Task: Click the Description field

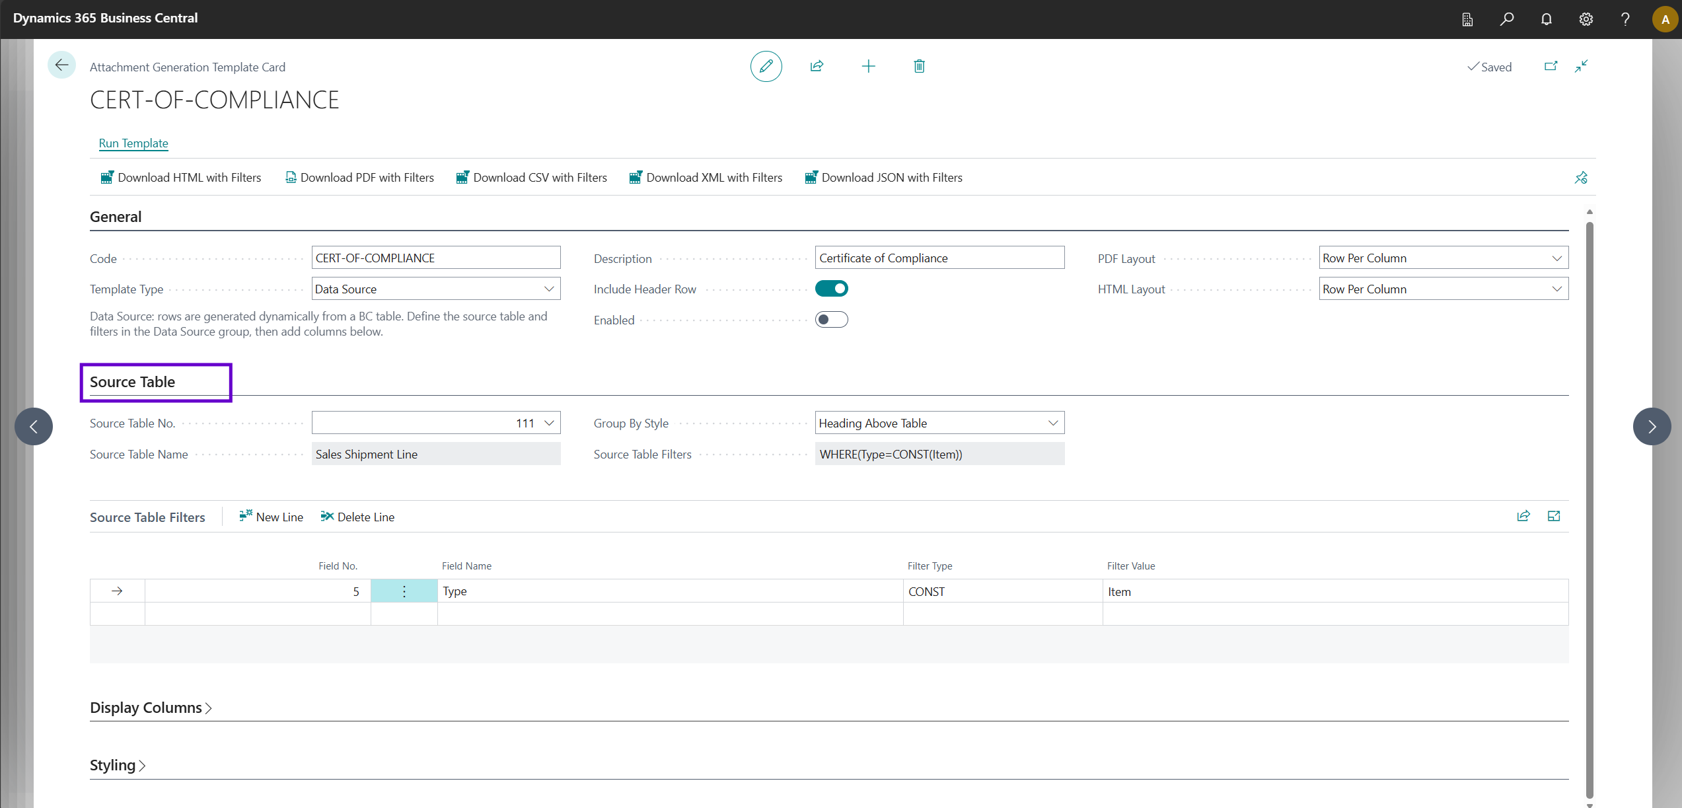Action: tap(939, 258)
